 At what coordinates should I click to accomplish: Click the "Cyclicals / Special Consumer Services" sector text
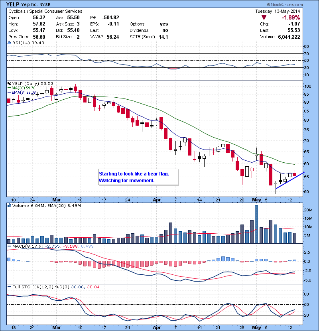pyautogui.click(x=45, y=11)
